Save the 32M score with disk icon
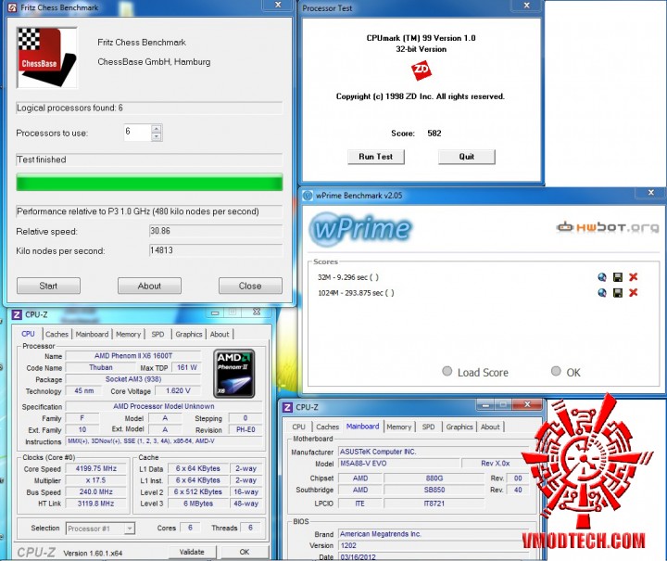667x561 pixels. (x=618, y=277)
